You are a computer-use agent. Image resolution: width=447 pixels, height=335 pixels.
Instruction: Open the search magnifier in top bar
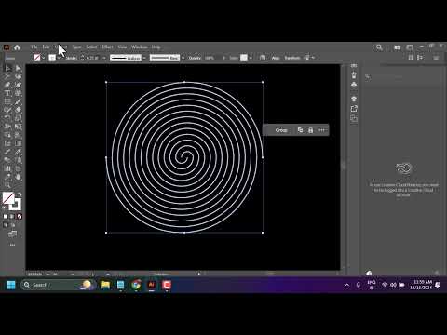pos(379,47)
